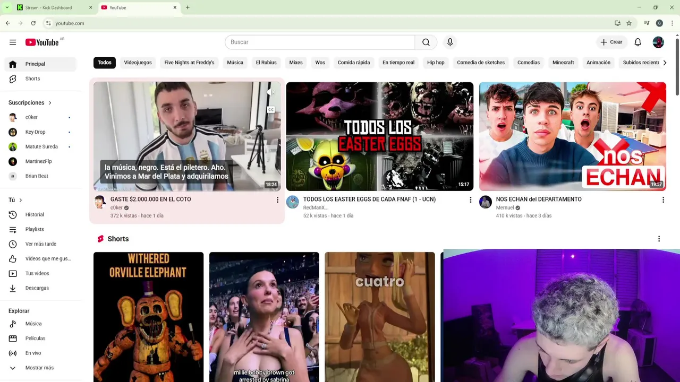Expand the Suscripciones section

pyautogui.click(x=30, y=102)
